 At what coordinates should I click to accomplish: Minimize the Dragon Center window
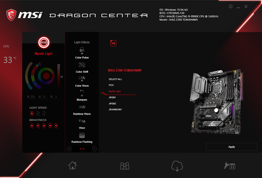coord(238,7)
